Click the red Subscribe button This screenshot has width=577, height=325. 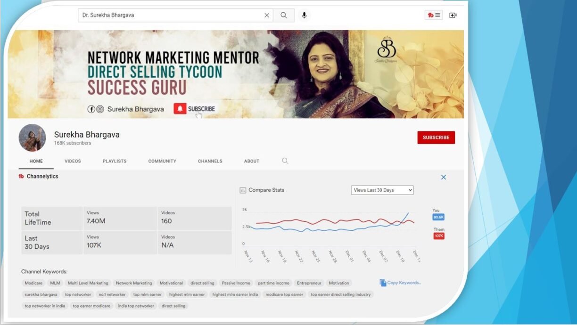(436, 138)
